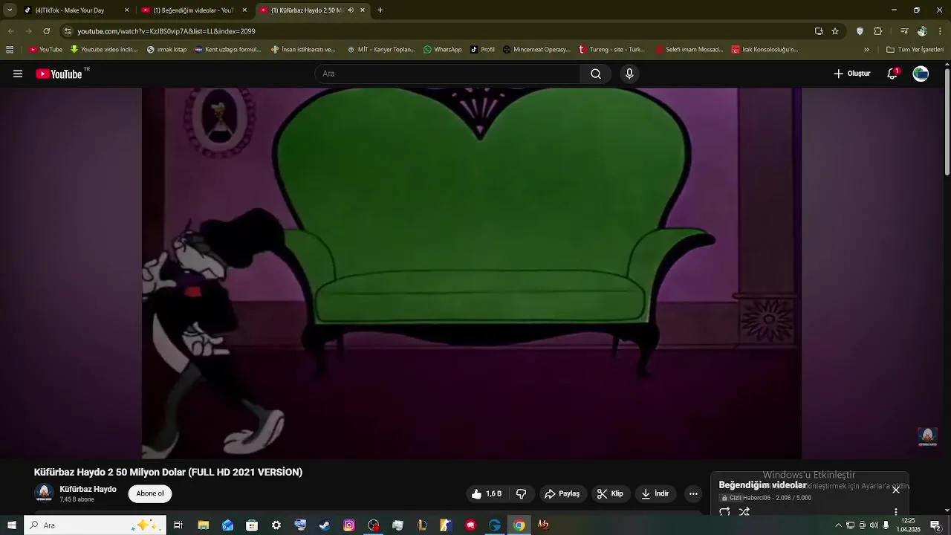Open the Profil TikTok bookmark
The width and height of the screenshot is (951, 535).
(482, 50)
